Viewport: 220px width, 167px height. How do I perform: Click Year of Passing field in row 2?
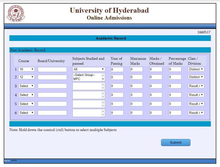pyautogui.click(x=117, y=77)
